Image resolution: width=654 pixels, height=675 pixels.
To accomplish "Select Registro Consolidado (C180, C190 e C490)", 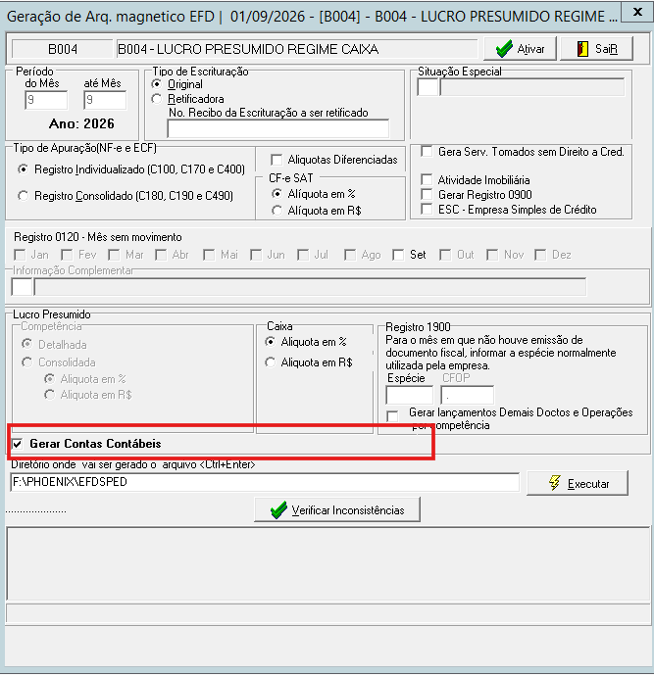I will tap(24, 196).
